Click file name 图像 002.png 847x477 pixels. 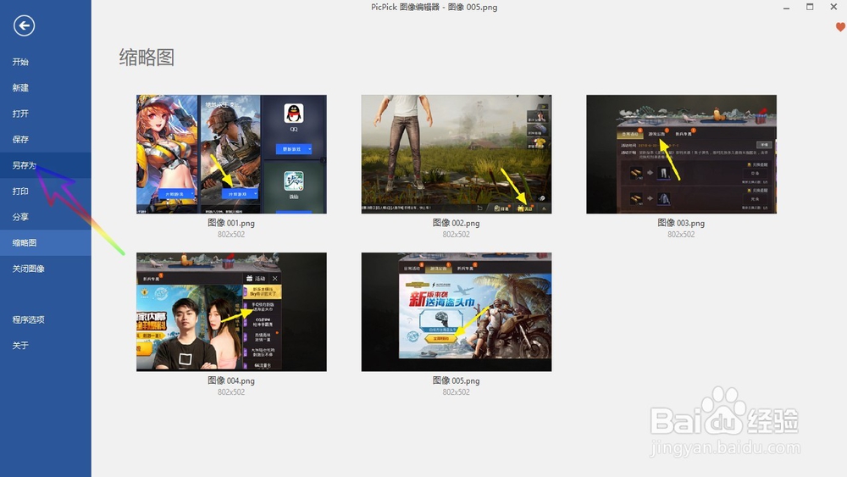457,223
